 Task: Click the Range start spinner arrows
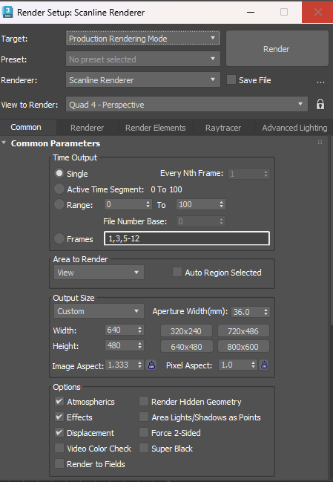coord(148,204)
